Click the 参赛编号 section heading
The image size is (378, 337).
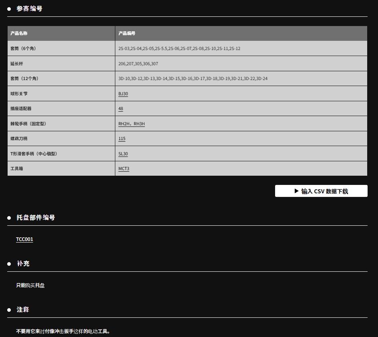(x=29, y=8)
